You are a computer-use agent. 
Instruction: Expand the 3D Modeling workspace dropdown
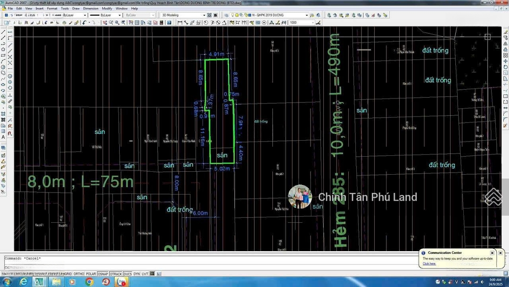tap(204, 15)
